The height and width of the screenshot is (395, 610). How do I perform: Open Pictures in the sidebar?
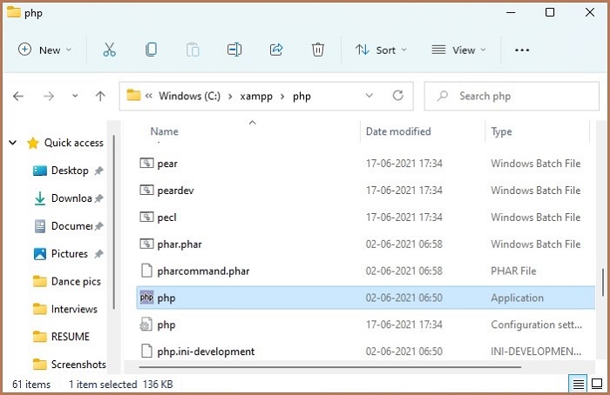69,254
